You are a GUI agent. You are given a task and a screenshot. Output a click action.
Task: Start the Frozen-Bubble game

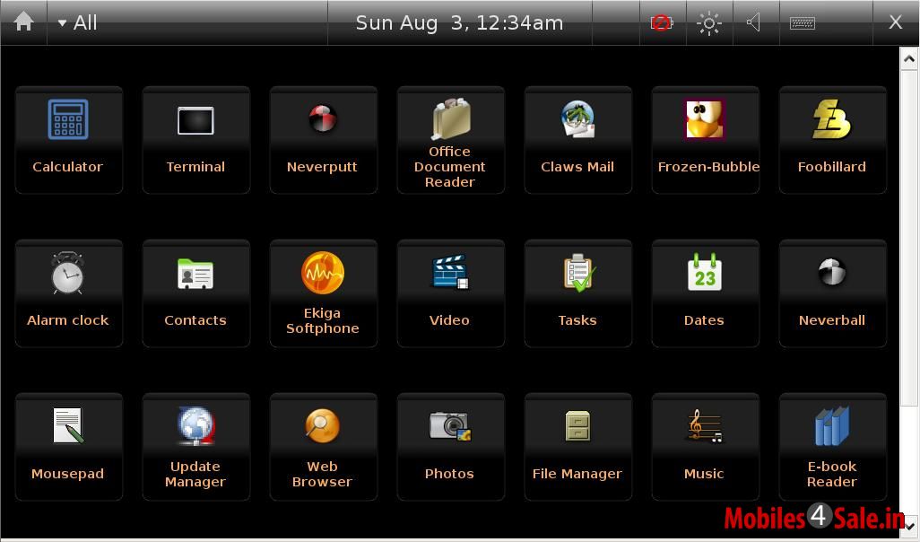[705, 139]
